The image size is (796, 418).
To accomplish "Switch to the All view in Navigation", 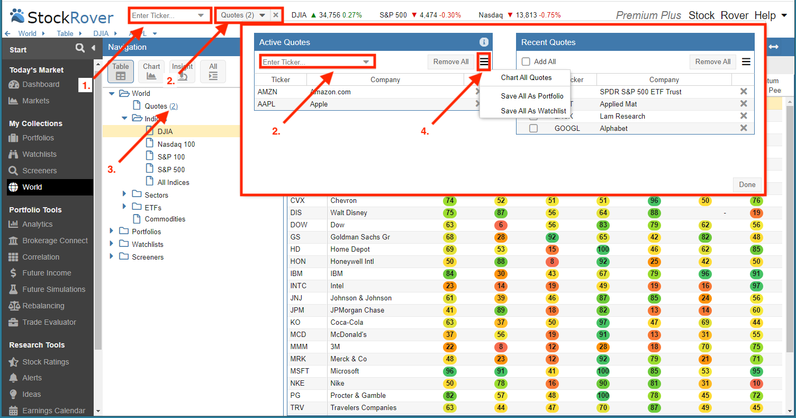I will coord(213,72).
